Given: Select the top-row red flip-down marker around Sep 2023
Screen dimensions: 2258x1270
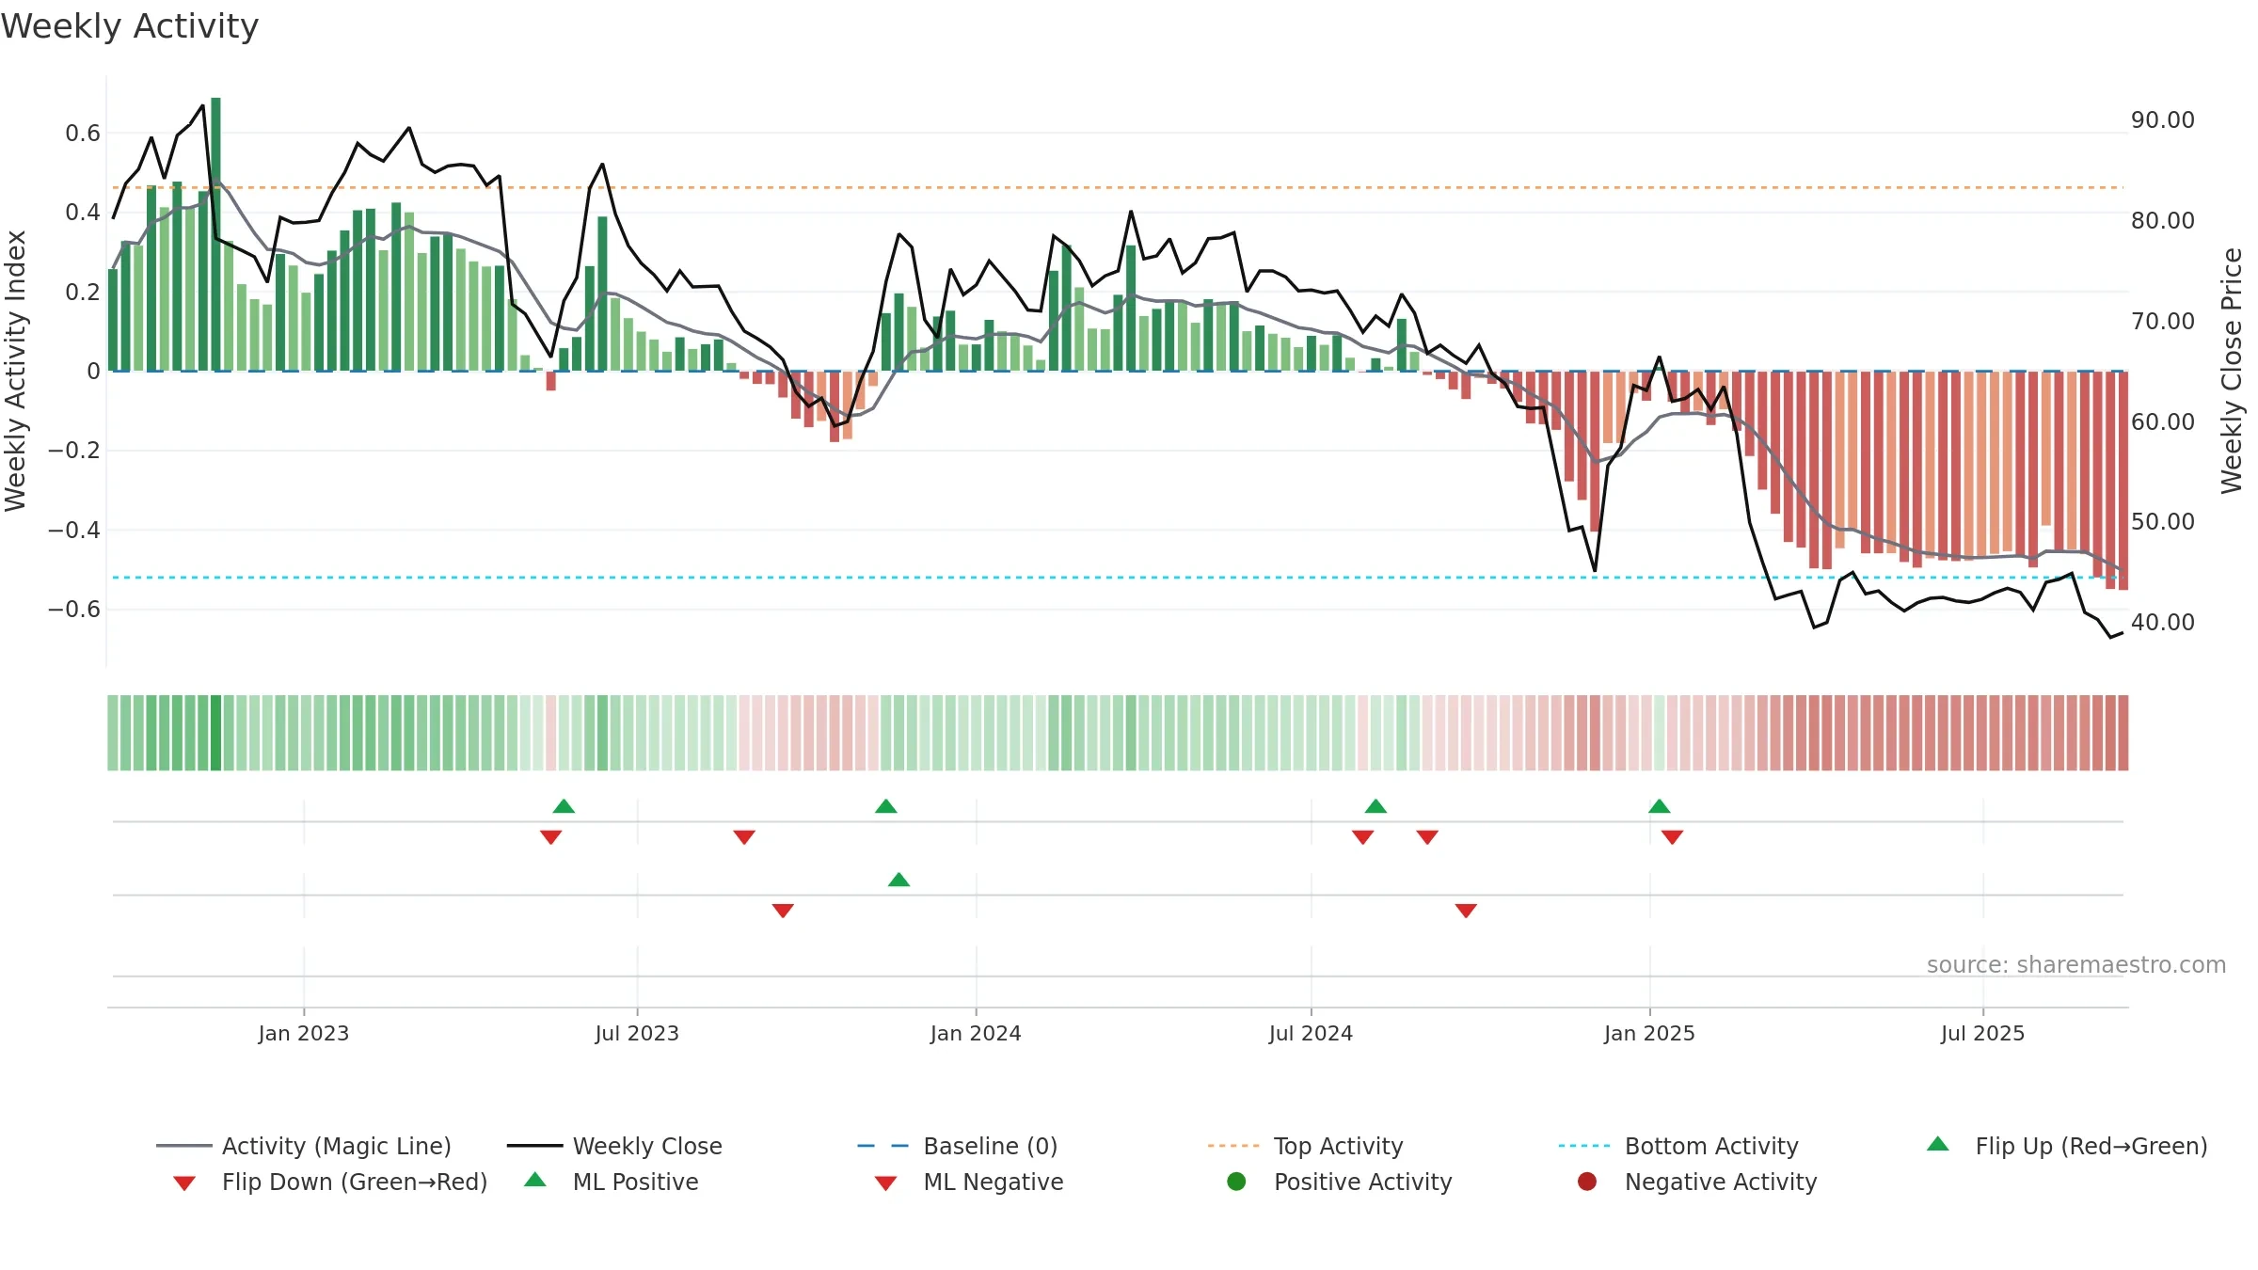Looking at the screenshot, I should (x=744, y=837).
